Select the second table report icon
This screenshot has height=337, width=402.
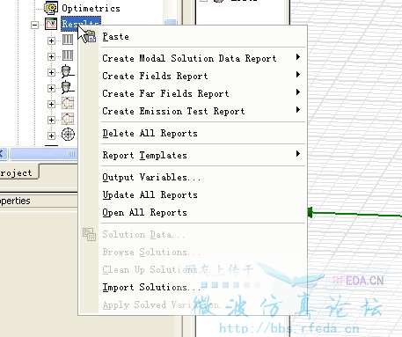68,55
